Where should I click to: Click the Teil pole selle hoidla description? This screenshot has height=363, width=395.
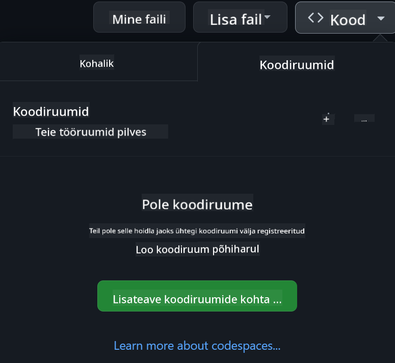click(197, 231)
